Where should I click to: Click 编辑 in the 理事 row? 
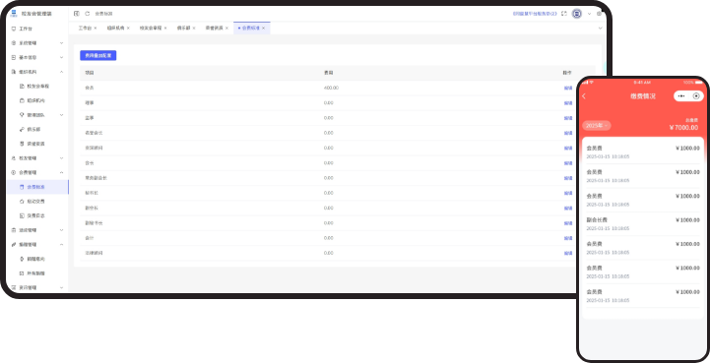568,102
